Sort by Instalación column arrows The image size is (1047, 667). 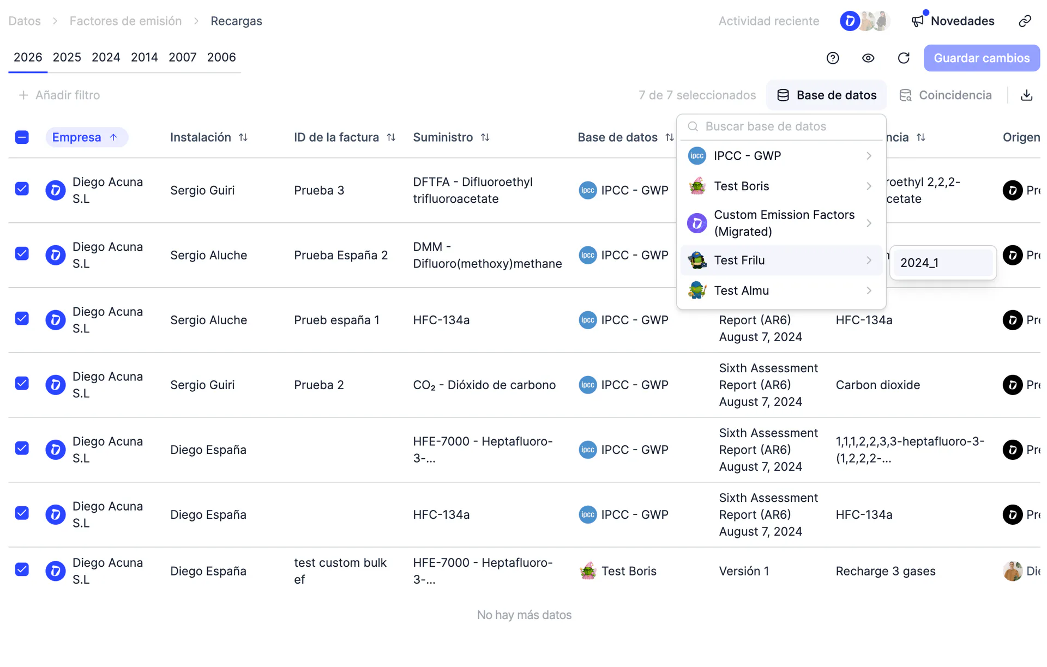pos(243,137)
